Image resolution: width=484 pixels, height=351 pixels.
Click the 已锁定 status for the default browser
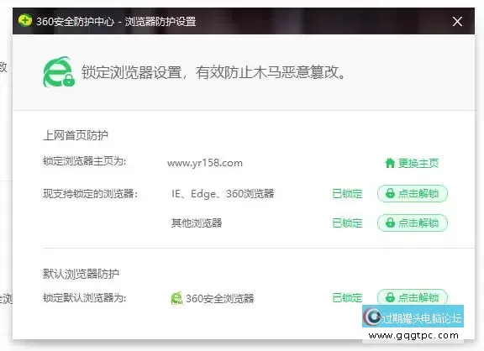(347, 297)
